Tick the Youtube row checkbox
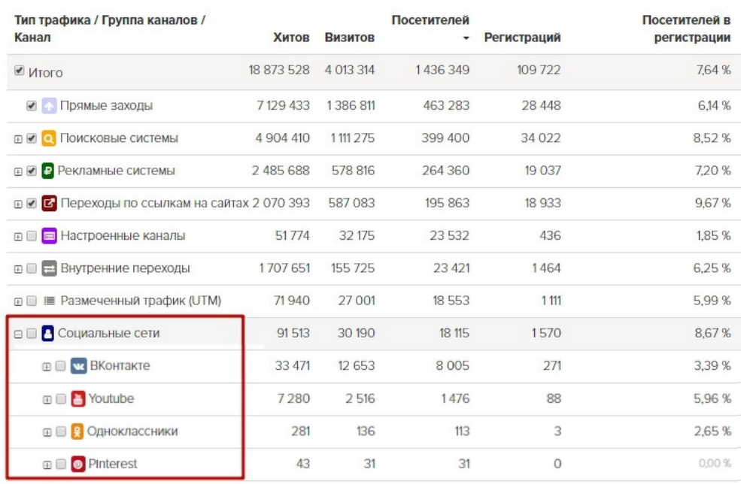This screenshot has width=741, height=484. click(x=61, y=399)
